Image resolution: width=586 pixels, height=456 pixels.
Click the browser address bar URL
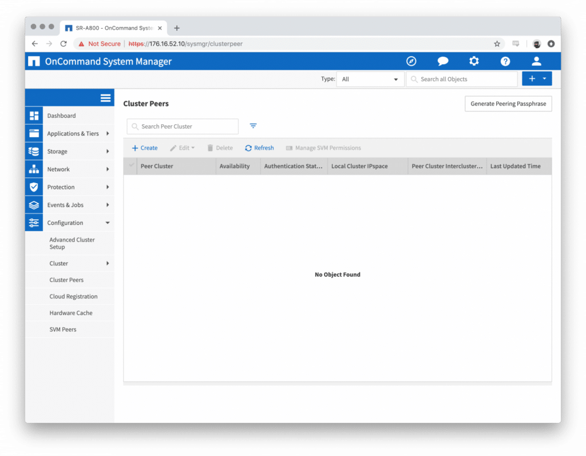coord(186,43)
